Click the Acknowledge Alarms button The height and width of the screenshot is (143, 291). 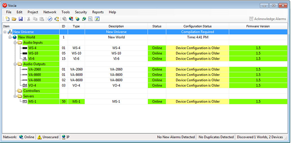coord(268,19)
